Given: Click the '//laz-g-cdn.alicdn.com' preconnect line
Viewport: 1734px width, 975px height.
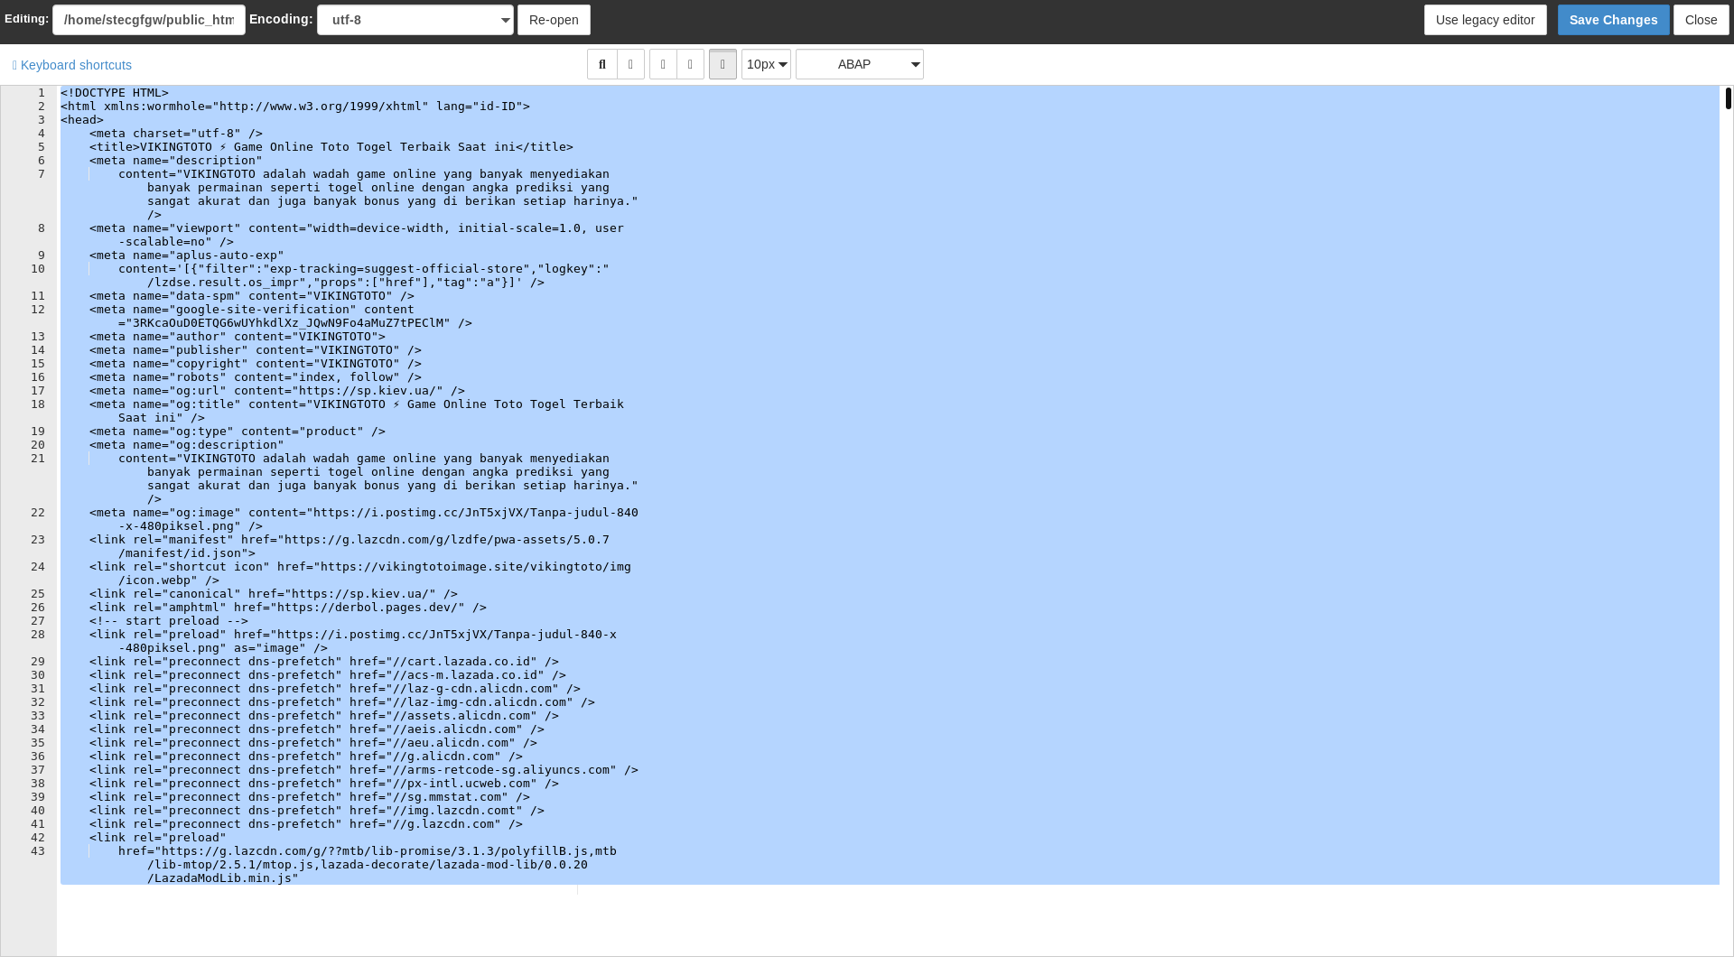Looking at the screenshot, I should point(335,689).
